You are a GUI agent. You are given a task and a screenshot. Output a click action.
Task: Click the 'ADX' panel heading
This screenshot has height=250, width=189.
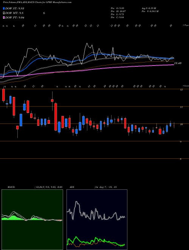[72, 187]
